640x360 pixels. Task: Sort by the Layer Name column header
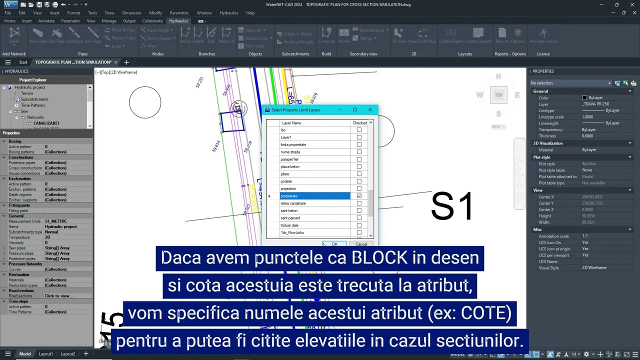(x=315, y=123)
